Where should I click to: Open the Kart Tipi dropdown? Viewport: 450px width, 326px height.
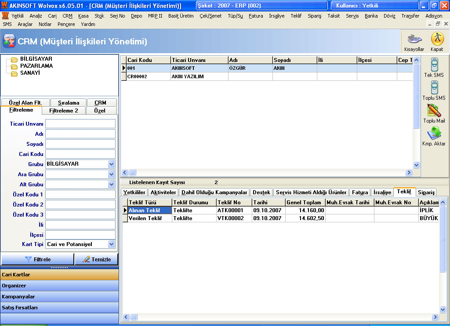[x=111, y=244]
